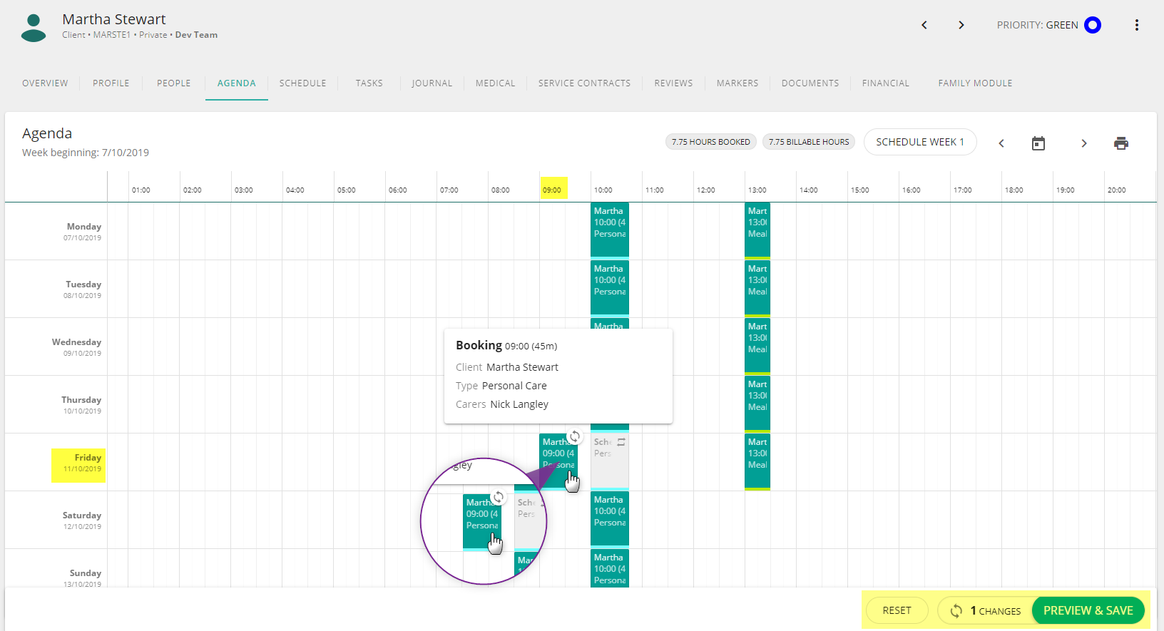This screenshot has width=1164, height=631.
Task: Select Monday 13:00 Meal booking
Action: tap(757, 231)
